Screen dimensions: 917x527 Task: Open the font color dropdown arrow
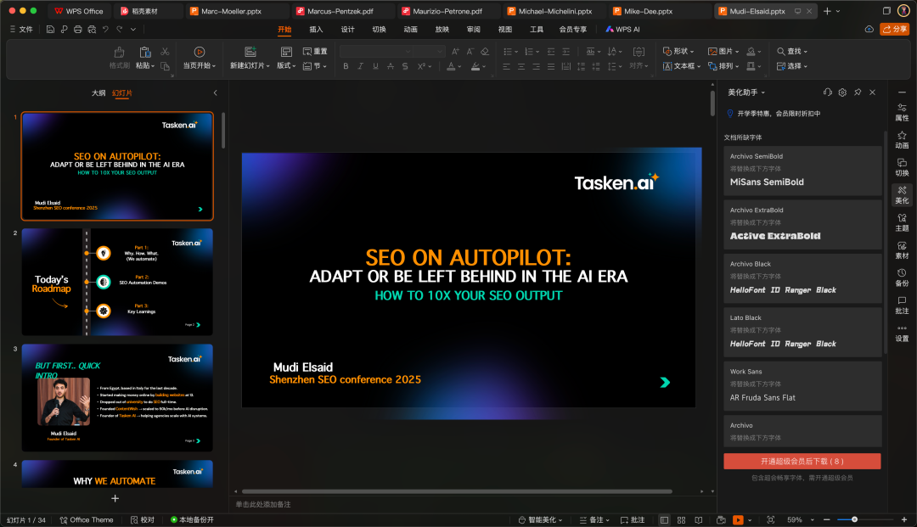pos(459,66)
